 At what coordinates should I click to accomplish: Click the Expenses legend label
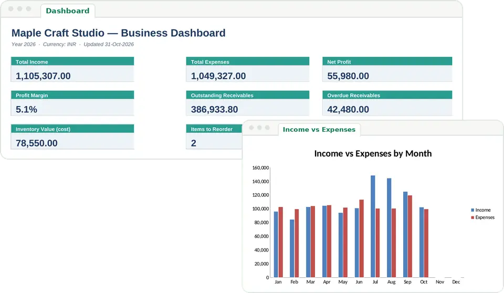(x=485, y=217)
